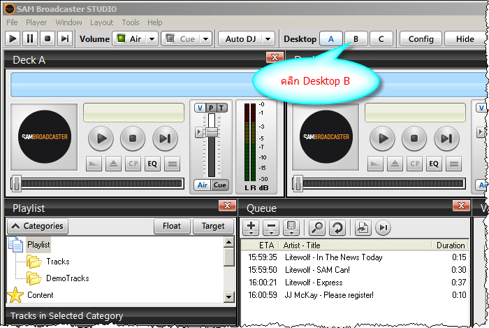Viewport: 489px width, 328px height.
Task: Play the track on Deck A
Action: click(101, 138)
